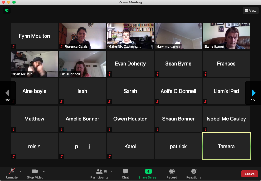The image size is (261, 181).
Task: Click muted mic icon on Karol tile
Action: tap(109, 157)
